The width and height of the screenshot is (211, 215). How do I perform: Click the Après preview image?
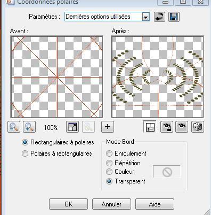157,77
